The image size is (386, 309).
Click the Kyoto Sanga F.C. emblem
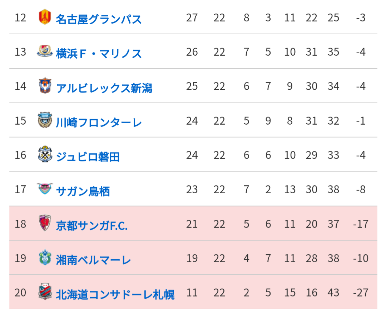point(45,223)
